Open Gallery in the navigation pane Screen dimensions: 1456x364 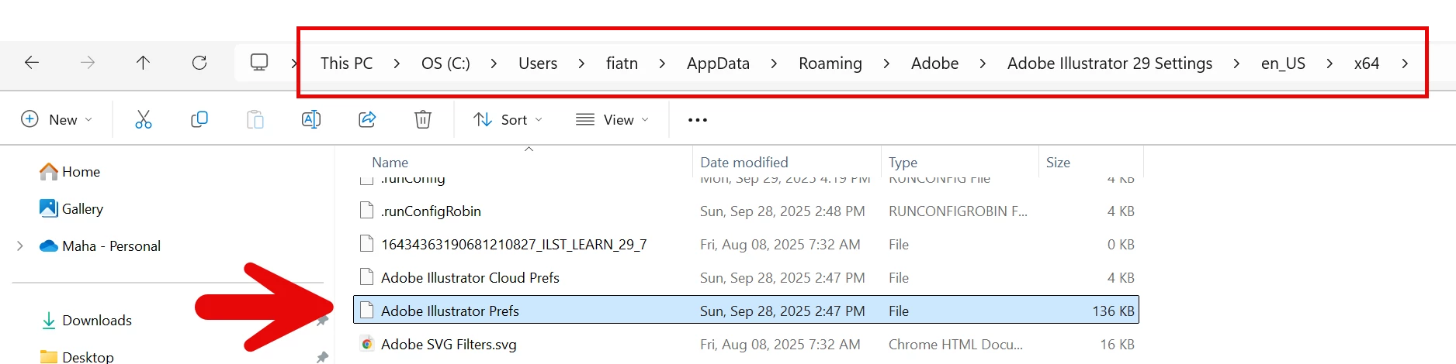[x=71, y=209]
